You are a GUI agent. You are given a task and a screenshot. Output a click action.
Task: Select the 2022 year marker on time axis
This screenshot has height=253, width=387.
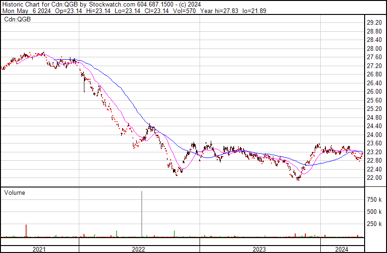click(x=138, y=249)
